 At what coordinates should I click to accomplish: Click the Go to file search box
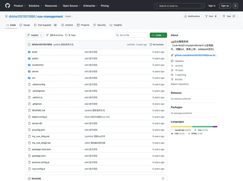[131, 35]
